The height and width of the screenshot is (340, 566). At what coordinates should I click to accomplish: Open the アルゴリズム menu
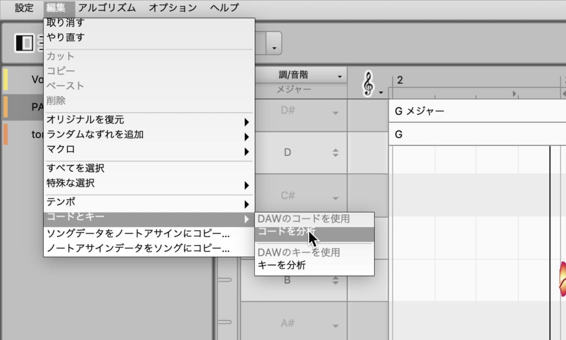tap(107, 8)
